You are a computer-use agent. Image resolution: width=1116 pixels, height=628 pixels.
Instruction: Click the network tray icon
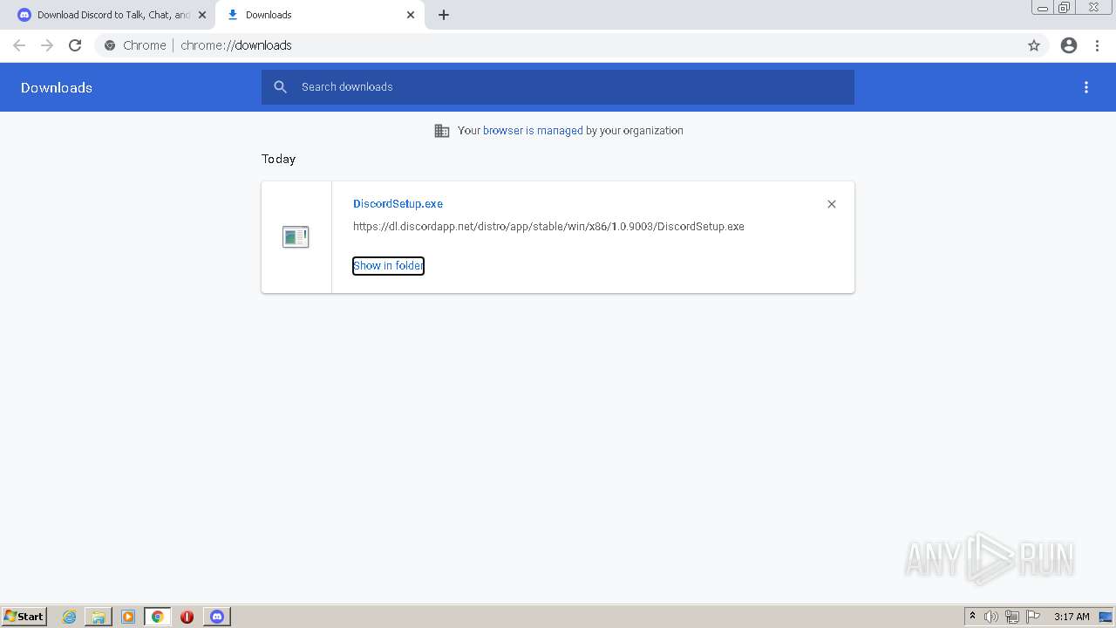(1012, 617)
